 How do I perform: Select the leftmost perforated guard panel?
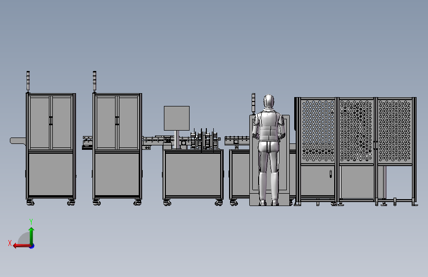[x=318, y=131]
